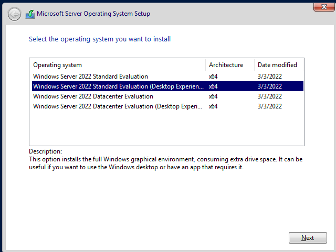The height and width of the screenshot is (252, 336).
Task: Close the Server Operating System Setup window
Action: click(324, 7)
